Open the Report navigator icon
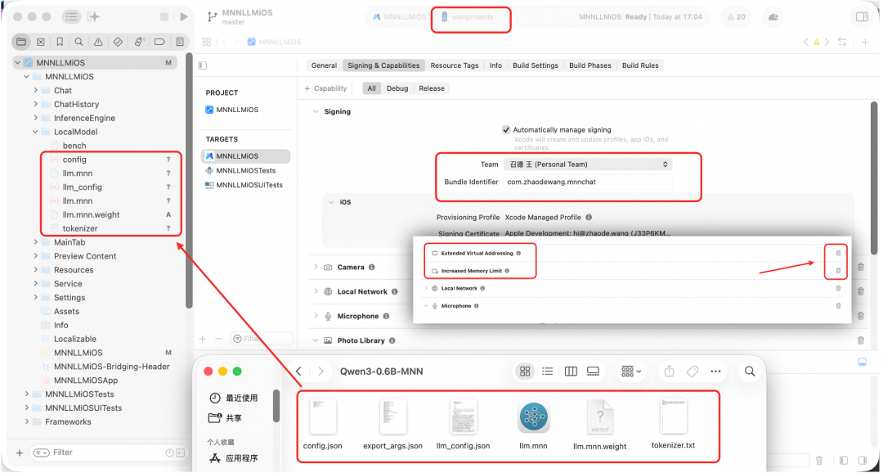 [x=180, y=42]
